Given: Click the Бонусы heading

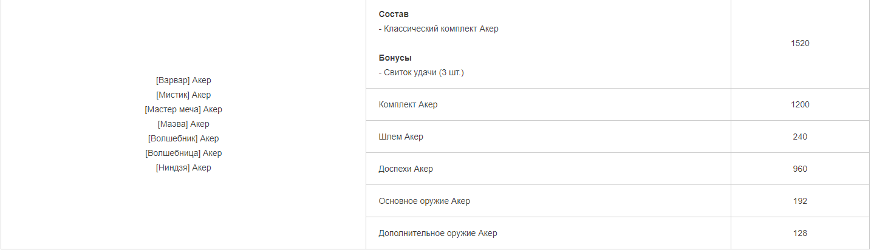Looking at the screenshot, I should (x=395, y=58).
